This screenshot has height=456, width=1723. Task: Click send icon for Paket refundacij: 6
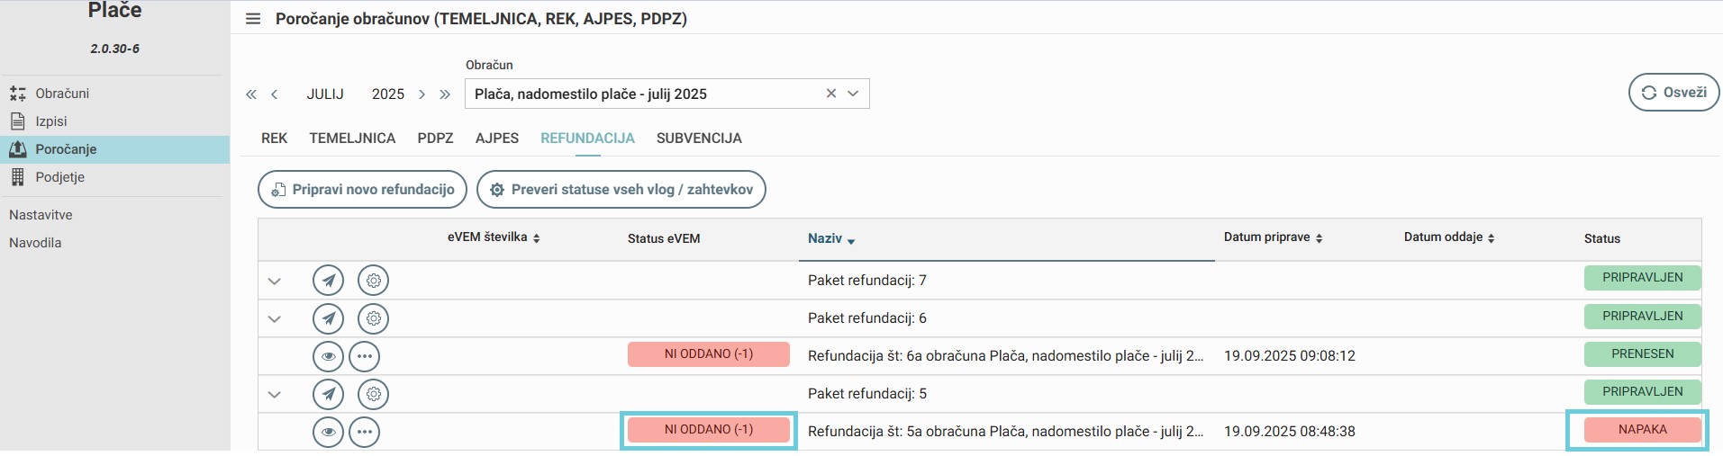coord(328,318)
